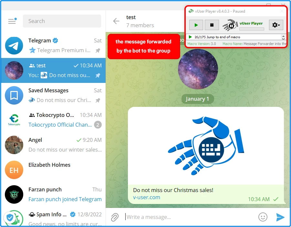Open the robotic hand image in message
This screenshot has height=227, width=291.
point(206,146)
